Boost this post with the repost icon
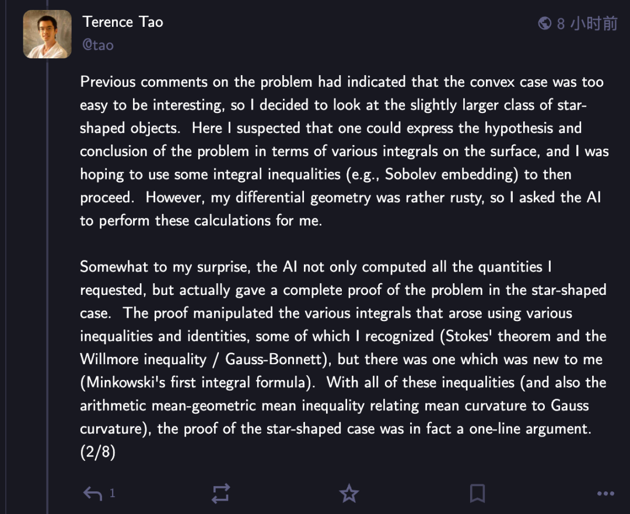 click(220, 494)
